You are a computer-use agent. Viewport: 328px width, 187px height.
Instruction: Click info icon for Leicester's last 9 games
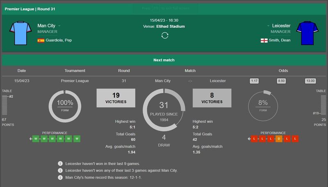click(x=60, y=163)
